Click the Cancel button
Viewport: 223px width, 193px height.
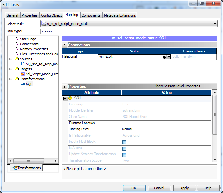coord(159,188)
